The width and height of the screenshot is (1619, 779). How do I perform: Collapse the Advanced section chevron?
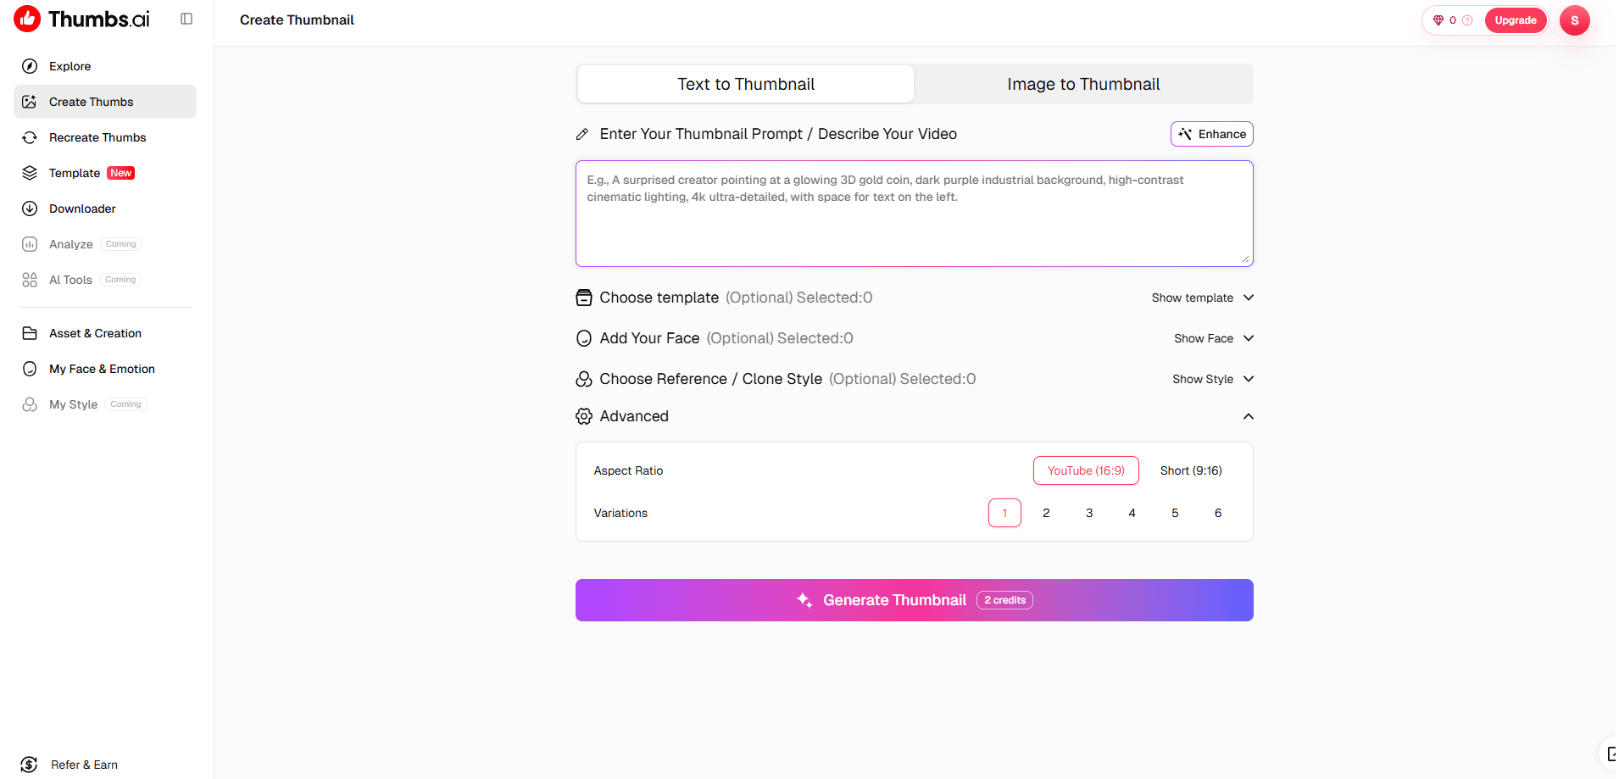[x=1248, y=416]
